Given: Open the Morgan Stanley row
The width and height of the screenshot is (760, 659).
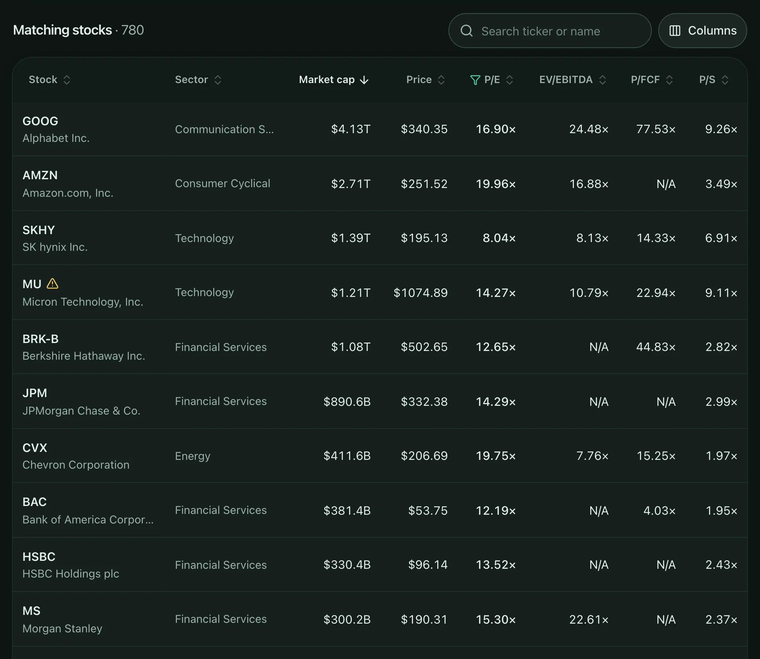Looking at the screenshot, I should click(380, 619).
